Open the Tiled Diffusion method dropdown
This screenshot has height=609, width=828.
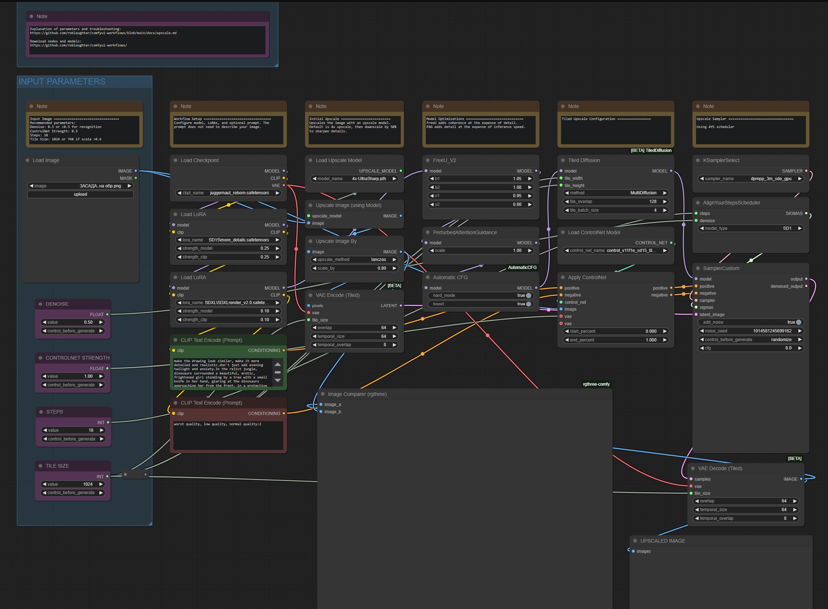[615, 193]
